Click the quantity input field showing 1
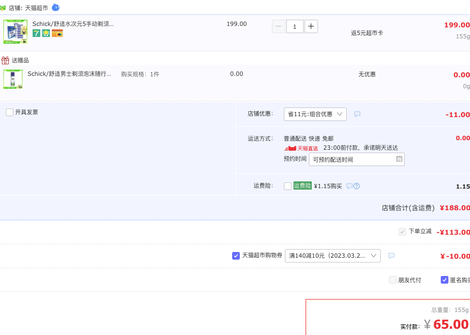 click(x=294, y=26)
